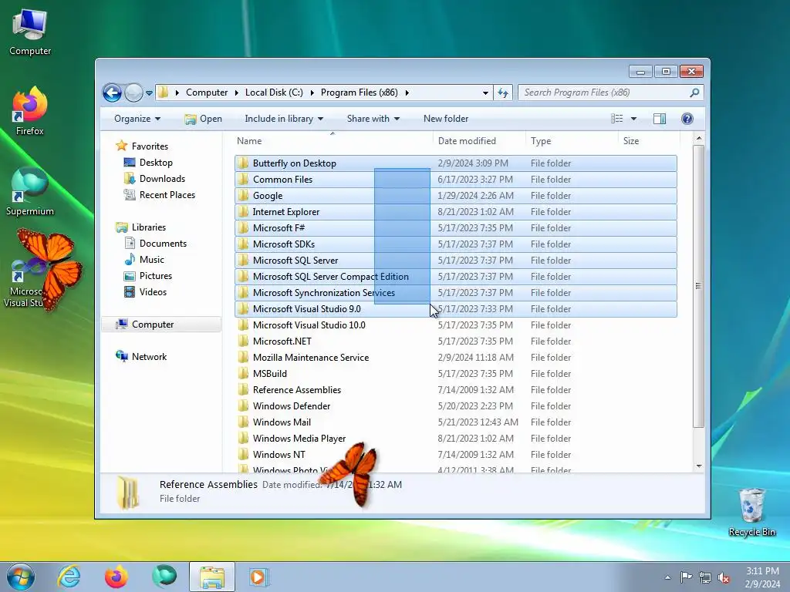
Task: Select the Windows Defender folder icon
Action: pyautogui.click(x=243, y=405)
